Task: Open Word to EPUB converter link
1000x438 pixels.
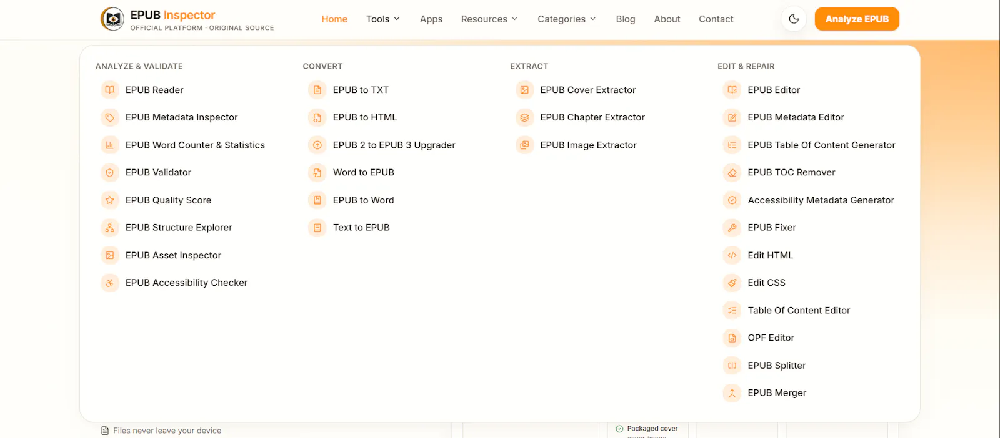Action: (x=364, y=172)
